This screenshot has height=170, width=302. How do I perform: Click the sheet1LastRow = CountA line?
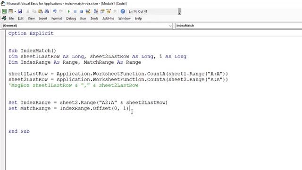point(118,74)
